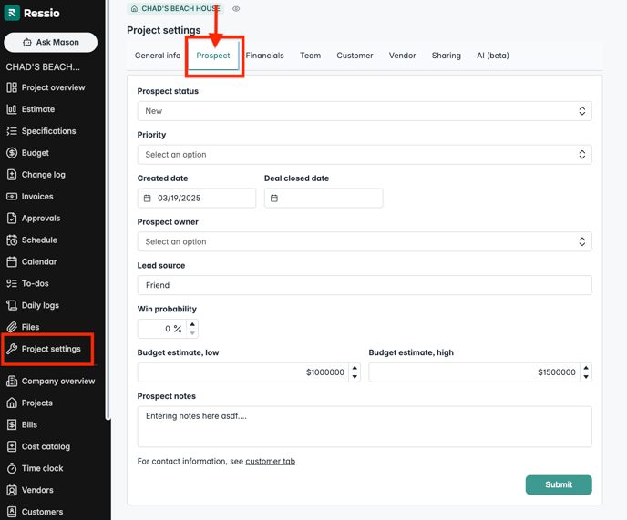Screen dimensions: 627x520
Task: Expand the Priority dropdown
Action: tap(364, 155)
